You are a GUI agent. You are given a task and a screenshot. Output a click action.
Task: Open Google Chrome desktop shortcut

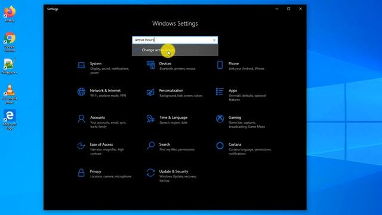(10, 42)
